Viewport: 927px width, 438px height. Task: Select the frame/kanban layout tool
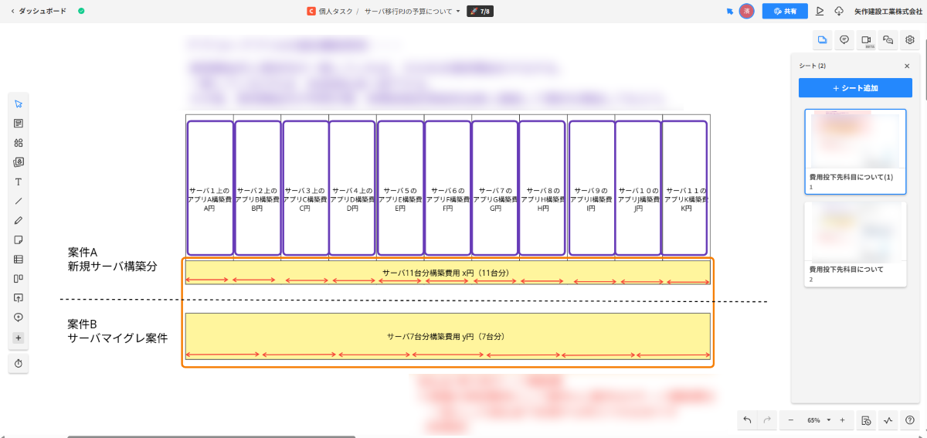[19, 279]
